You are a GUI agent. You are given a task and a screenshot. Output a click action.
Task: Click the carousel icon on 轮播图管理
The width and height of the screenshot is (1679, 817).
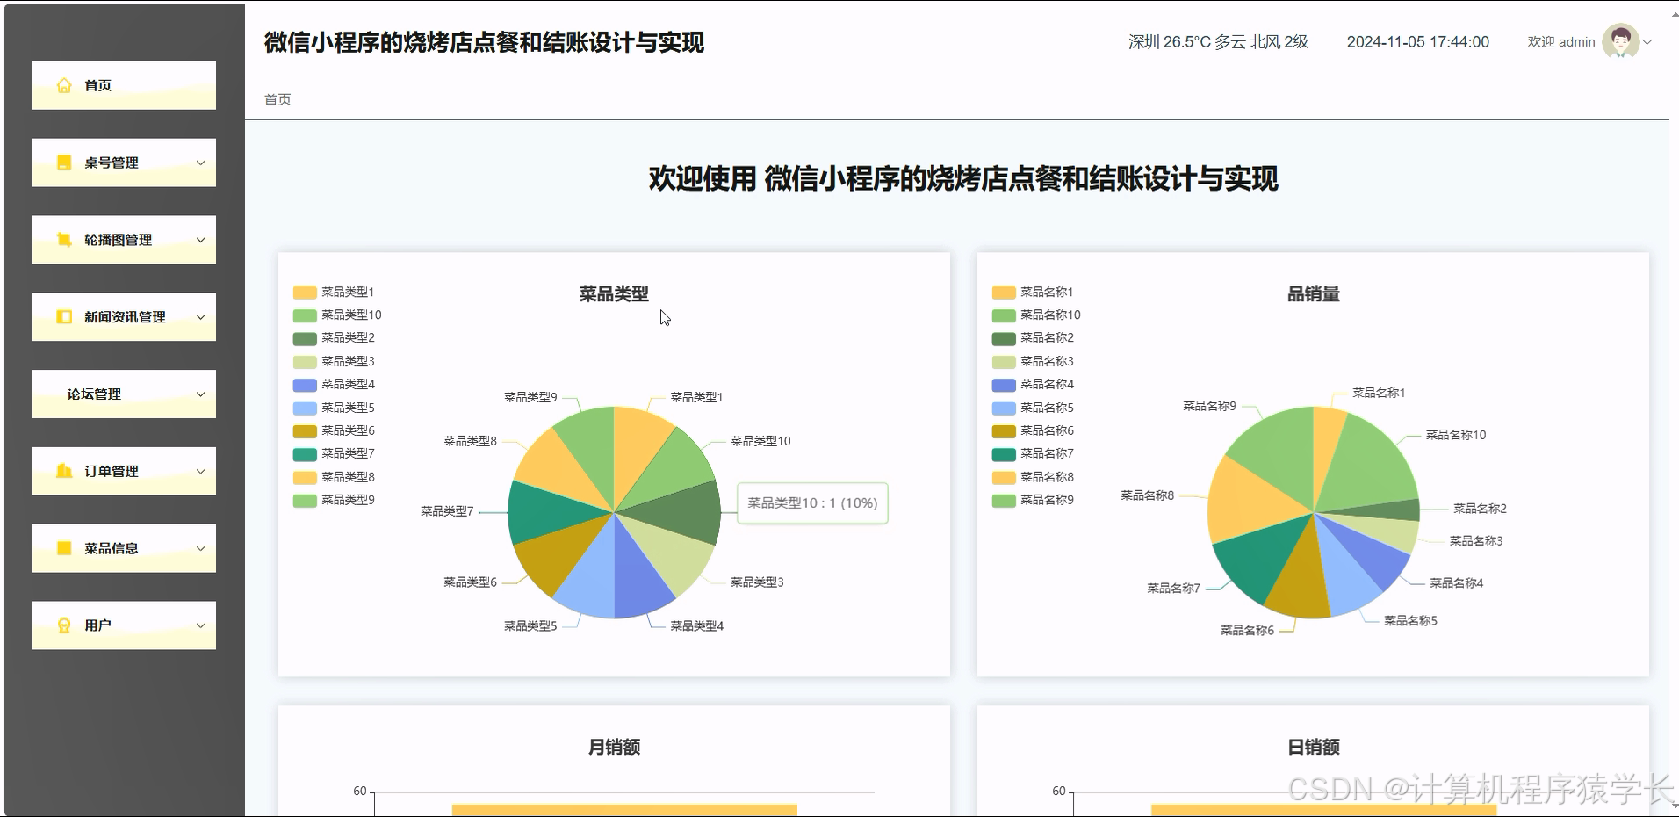62,239
